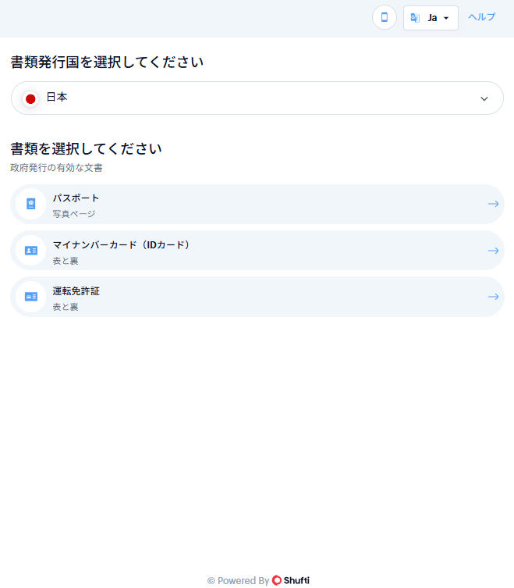Viewport: 514px width, 588px height.
Task: Click the mobile device icon in header
Action: tap(385, 17)
